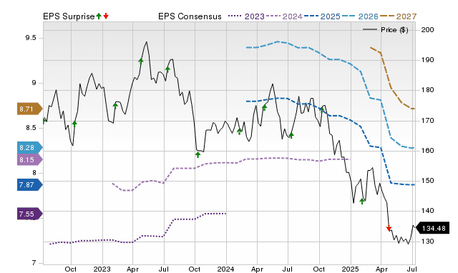Screen dimensions: 458x273
Task: Click the EPS Surprise legend label
Action: click(69, 16)
